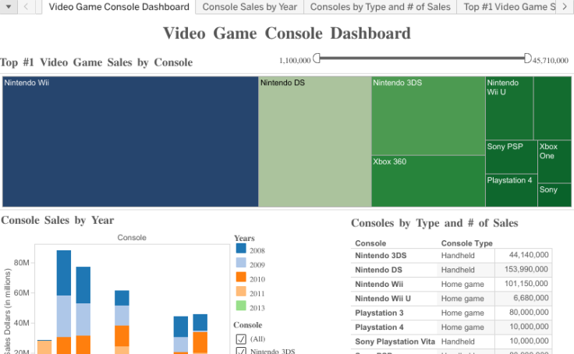This screenshot has width=574, height=354.
Task: Select the Nintendo Wii U table row label
Action: pos(383,299)
